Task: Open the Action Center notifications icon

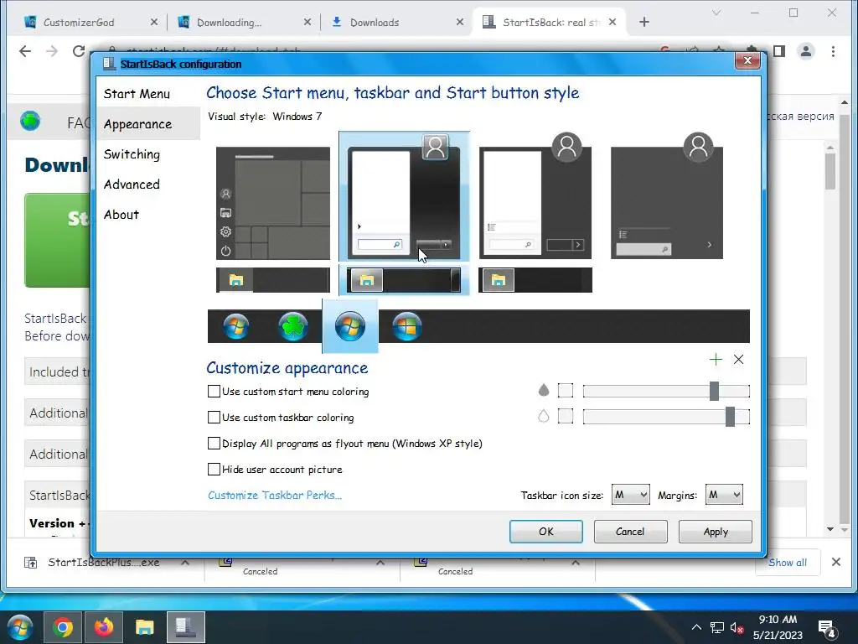Action: [x=827, y=629]
